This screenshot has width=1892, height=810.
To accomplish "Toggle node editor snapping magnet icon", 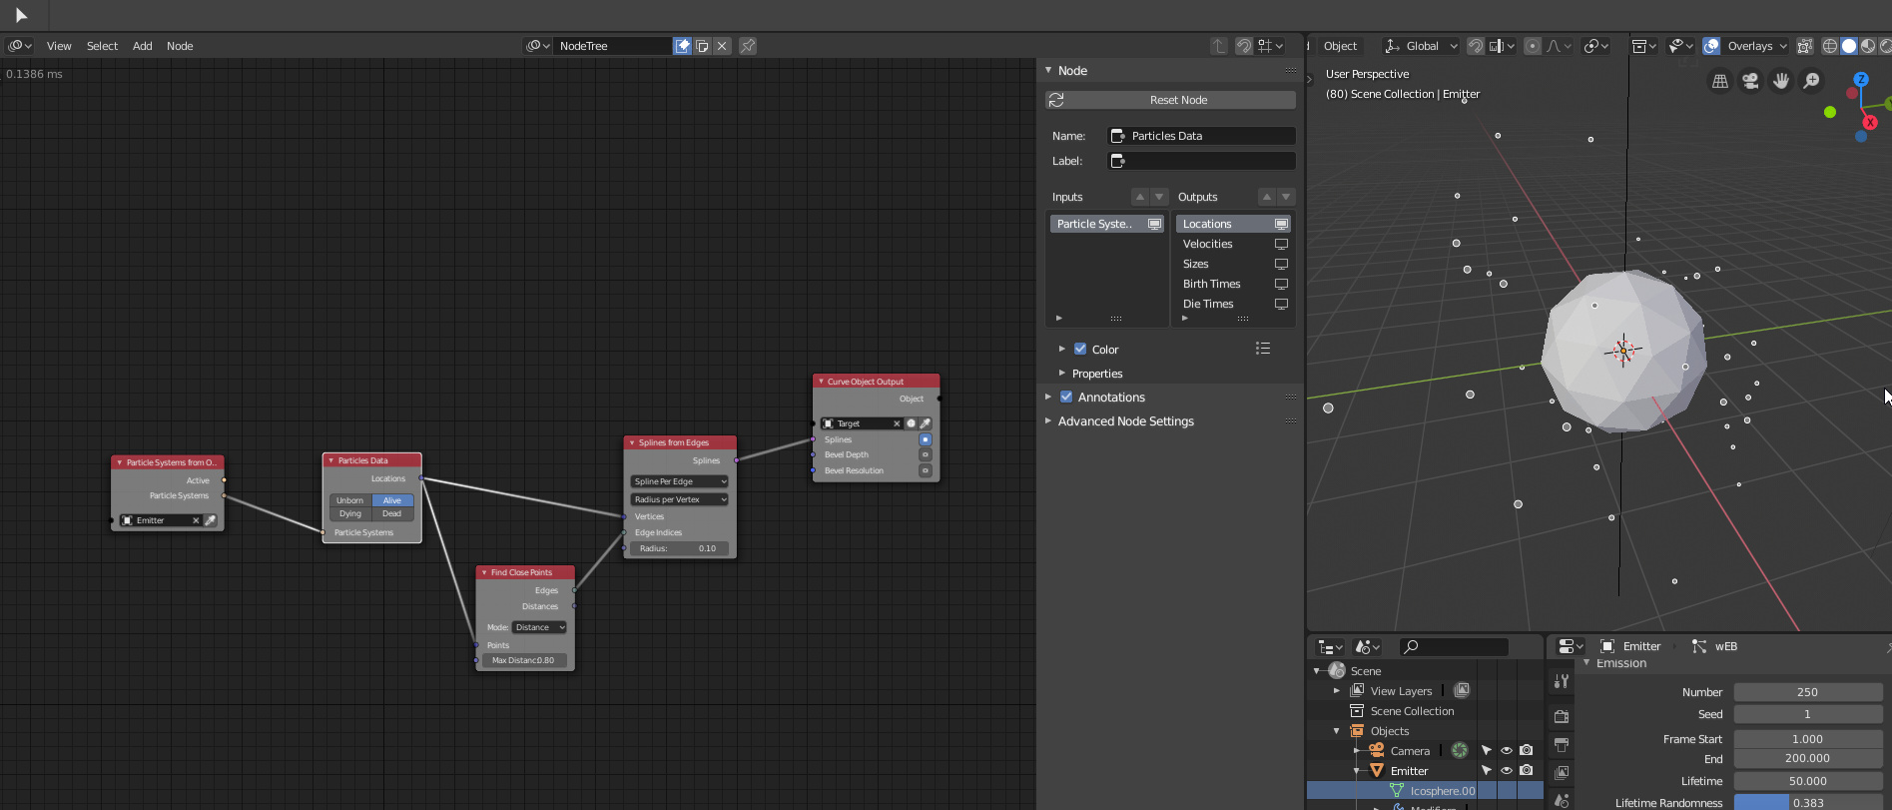I will (1244, 46).
